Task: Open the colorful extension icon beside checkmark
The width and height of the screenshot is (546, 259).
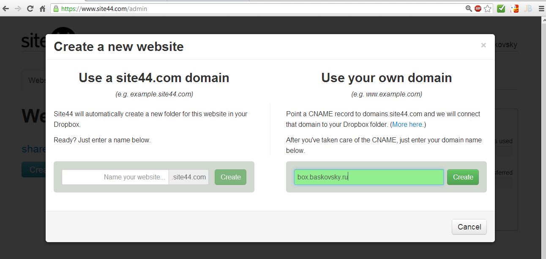Action: [x=514, y=8]
